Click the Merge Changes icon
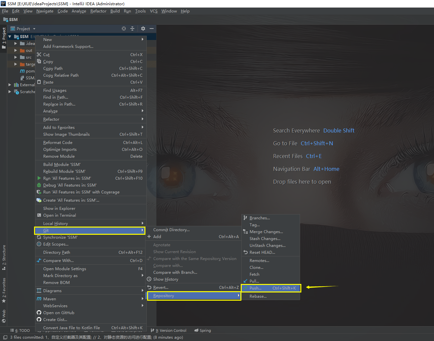Image resolution: width=434 pixels, height=341 pixels. tap(245, 231)
